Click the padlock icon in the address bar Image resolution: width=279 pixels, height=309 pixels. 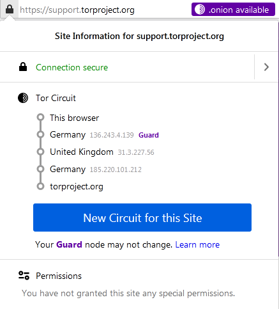point(10,10)
